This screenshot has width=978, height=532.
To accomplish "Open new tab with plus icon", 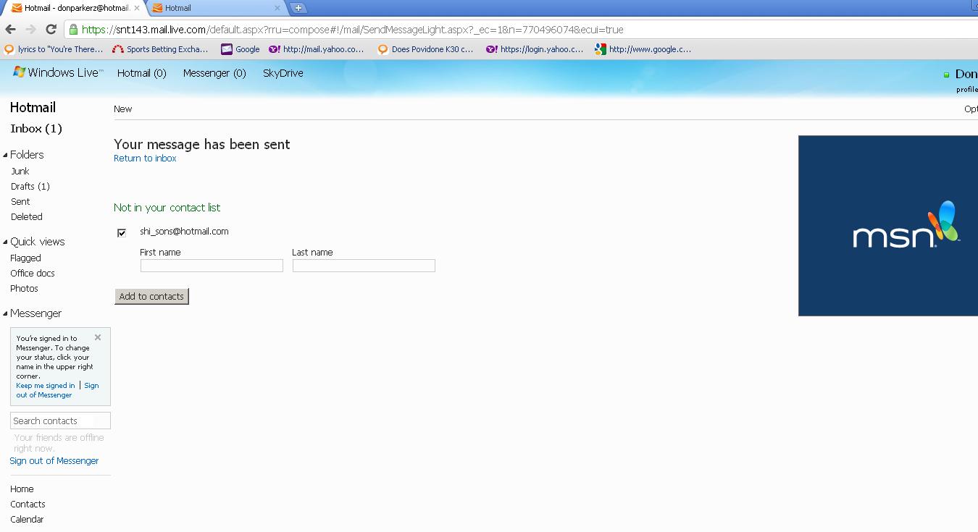I will pos(298,8).
